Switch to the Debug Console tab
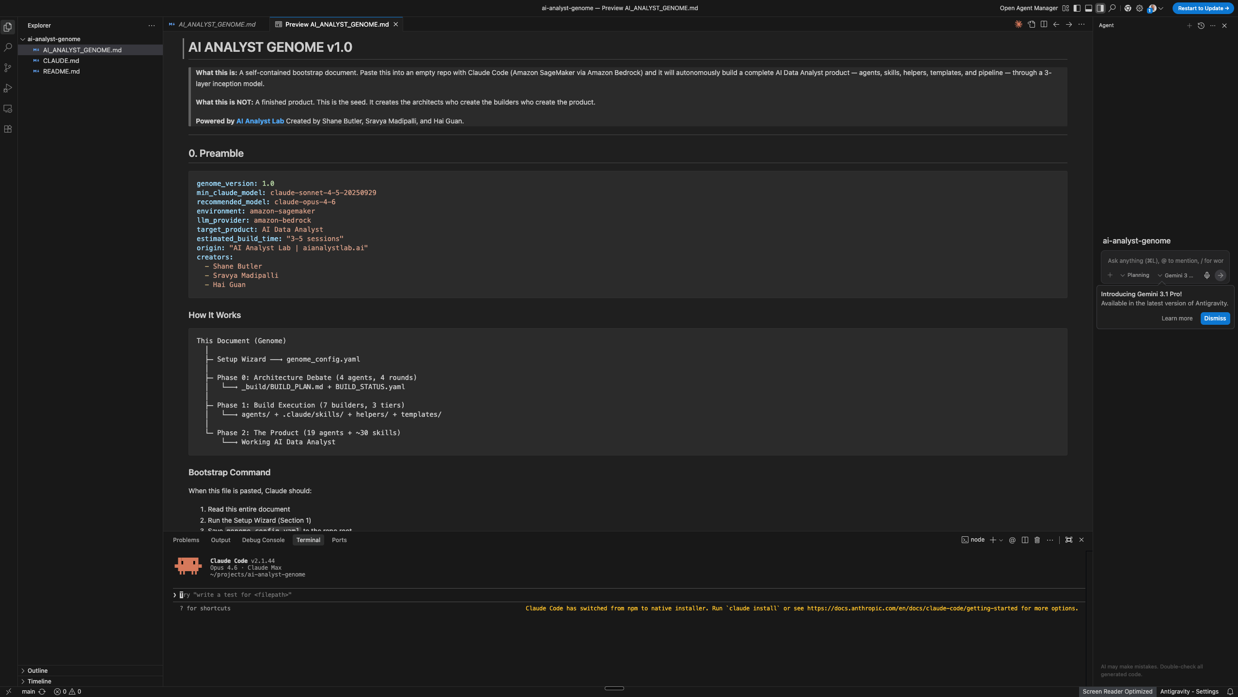1238x697 pixels. pos(263,540)
